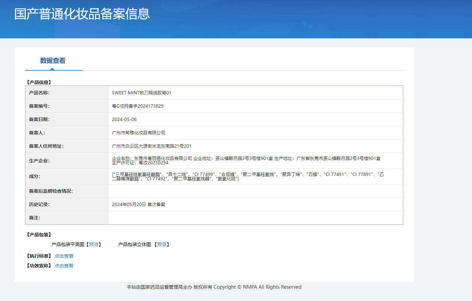The height and width of the screenshot is (301, 472).
Task: Click the 备案后监督检查情况 row label
Action: 51,191
